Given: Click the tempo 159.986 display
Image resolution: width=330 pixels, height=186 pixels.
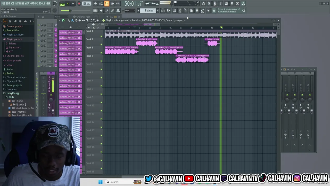Looking at the screenshot, I should pos(86,4).
